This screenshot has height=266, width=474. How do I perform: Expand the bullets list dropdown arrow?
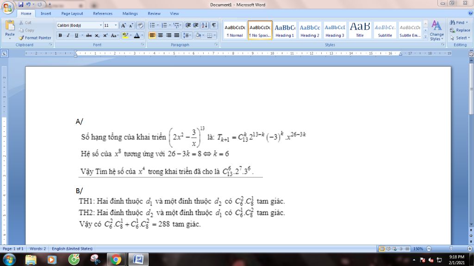click(x=157, y=25)
